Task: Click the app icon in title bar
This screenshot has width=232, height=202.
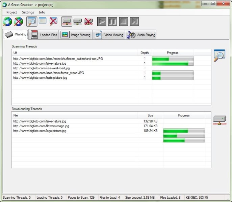Action: (5, 5)
